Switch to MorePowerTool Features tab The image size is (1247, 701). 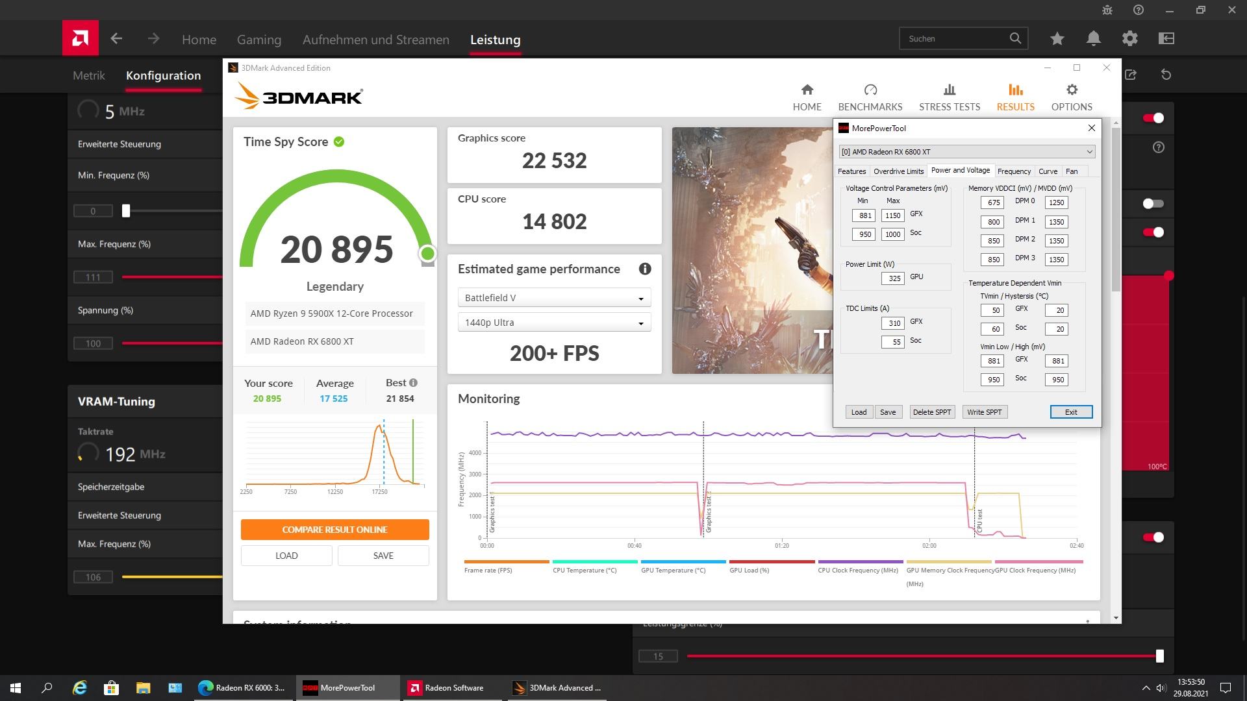pos(851,171)
